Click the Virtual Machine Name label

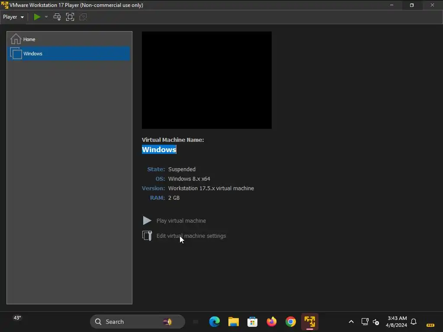pyautogui.click(x=173, y=140)
